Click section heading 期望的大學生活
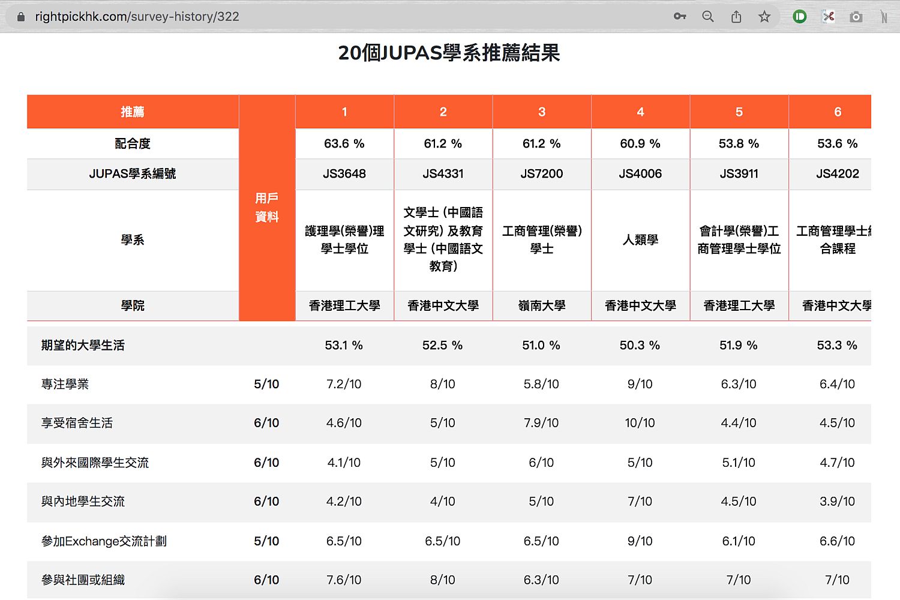 (x=83, y=346)
